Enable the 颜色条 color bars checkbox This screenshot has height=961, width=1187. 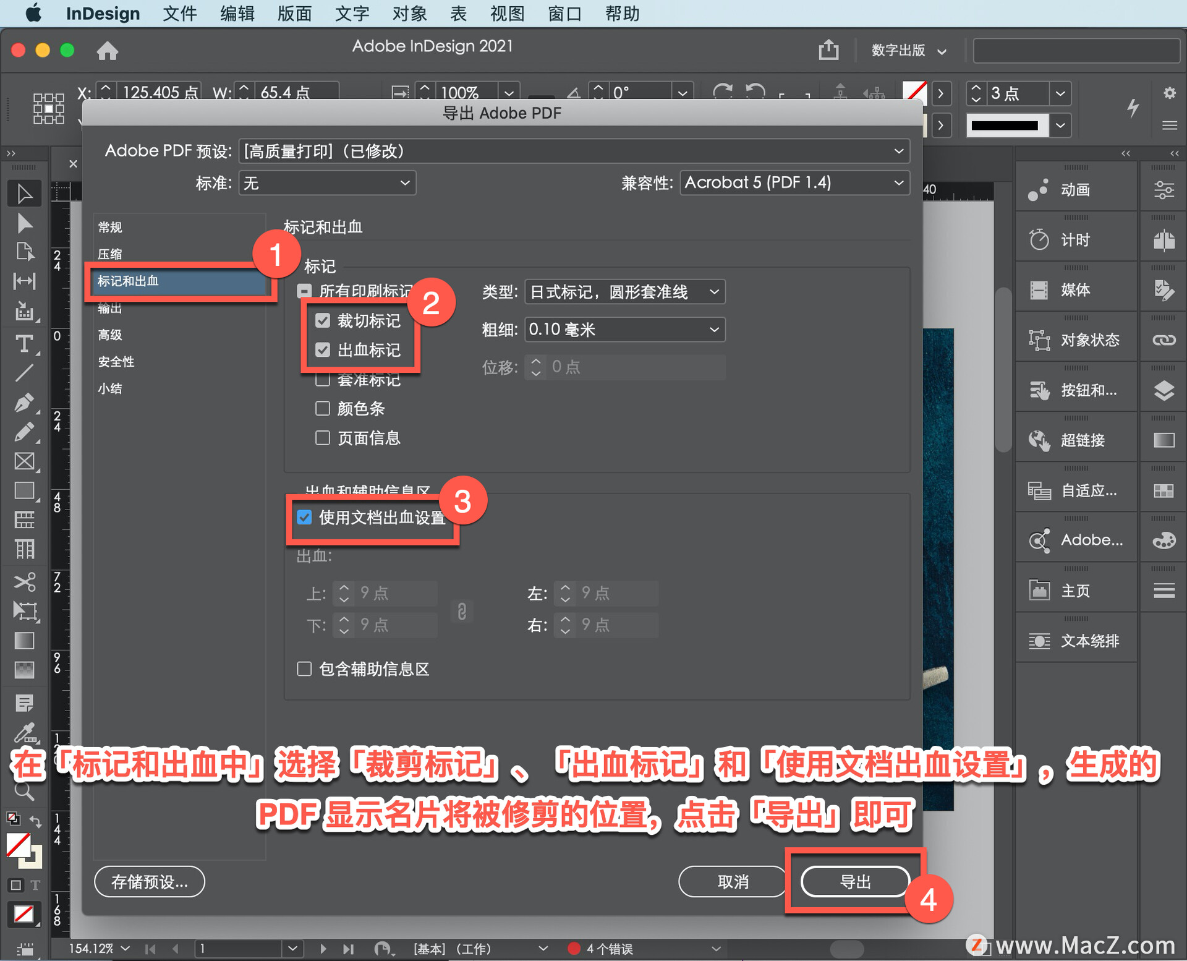click(323, 409)
